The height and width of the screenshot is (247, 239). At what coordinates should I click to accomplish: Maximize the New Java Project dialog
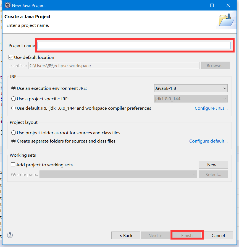(212, 5)
